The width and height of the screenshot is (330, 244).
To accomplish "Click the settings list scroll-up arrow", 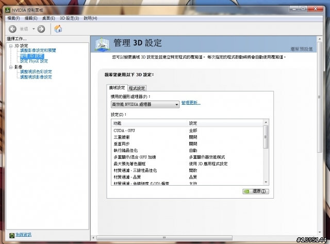I will pyautogui.click(x=266, y=122).
